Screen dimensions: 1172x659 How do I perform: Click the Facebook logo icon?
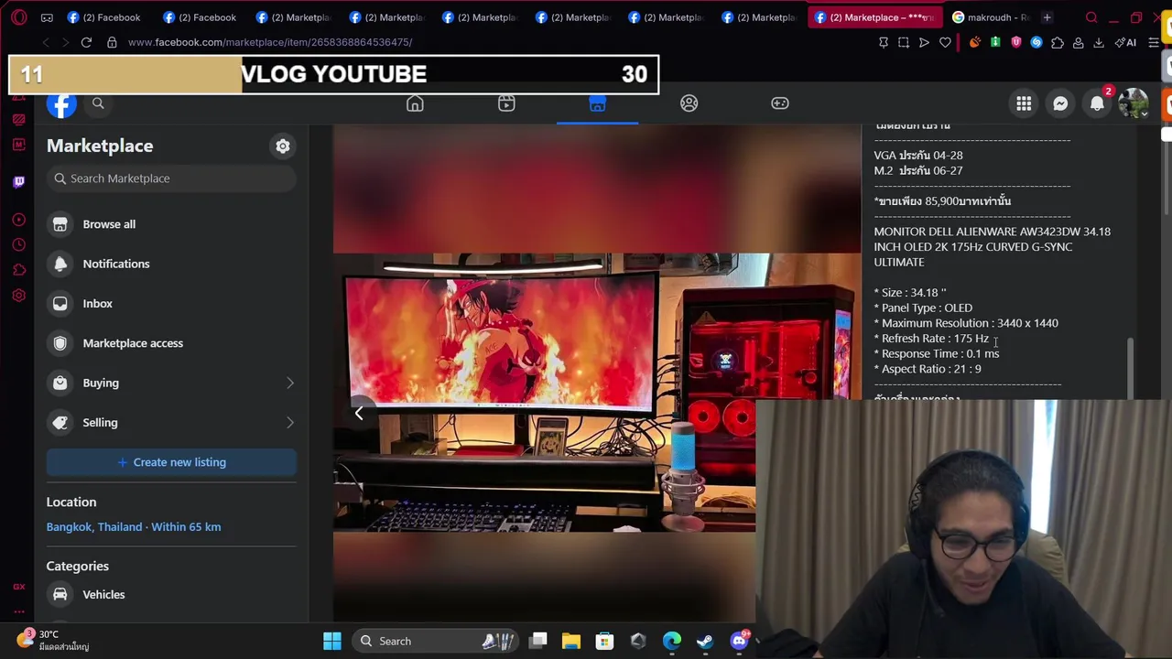point(61,104)
